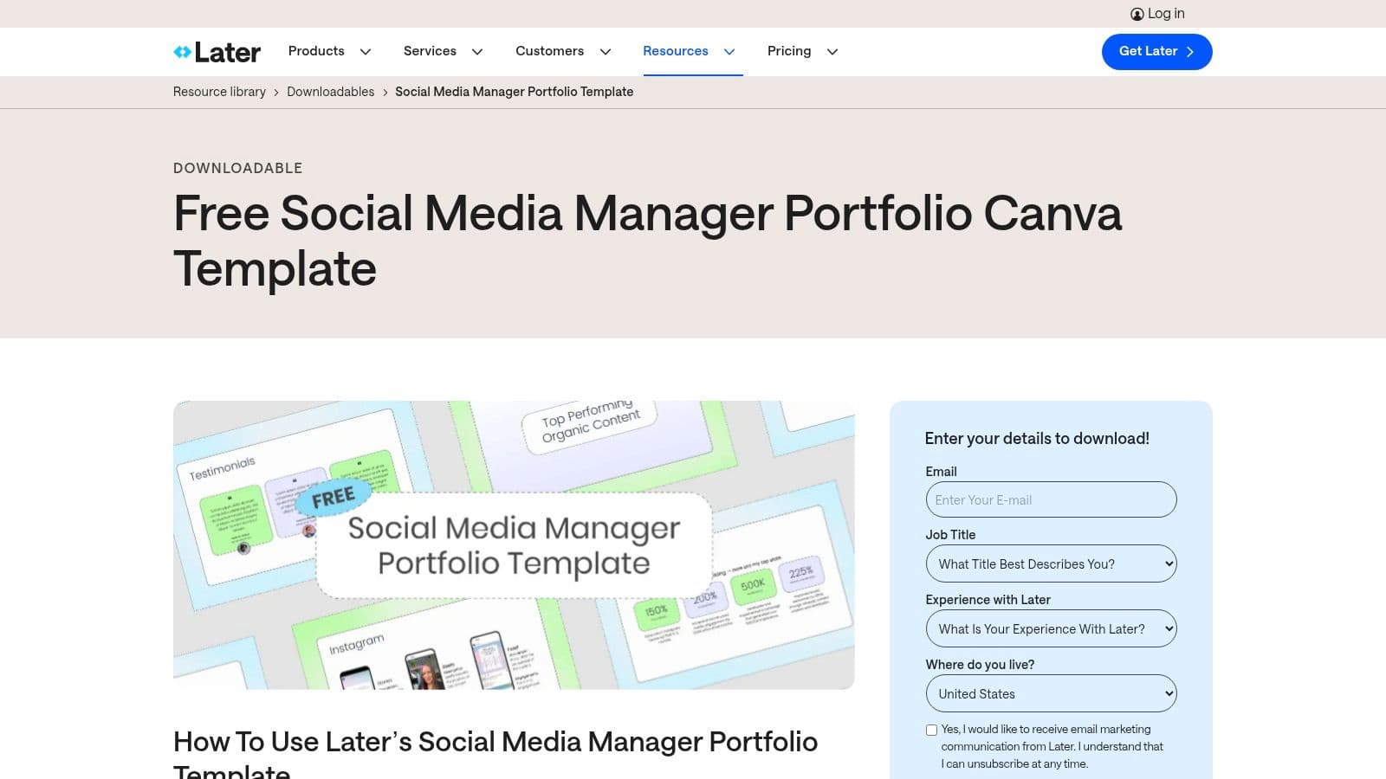The width and height of the screenshot is (1386, 779).
Task: Select the Social Media Manager Portfolio Template breadcrumb
Action: [514, 91]
